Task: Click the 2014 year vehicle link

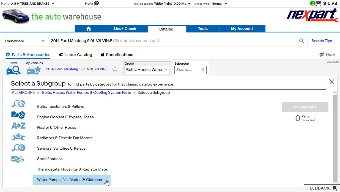Action: click(x=50, y=69)
